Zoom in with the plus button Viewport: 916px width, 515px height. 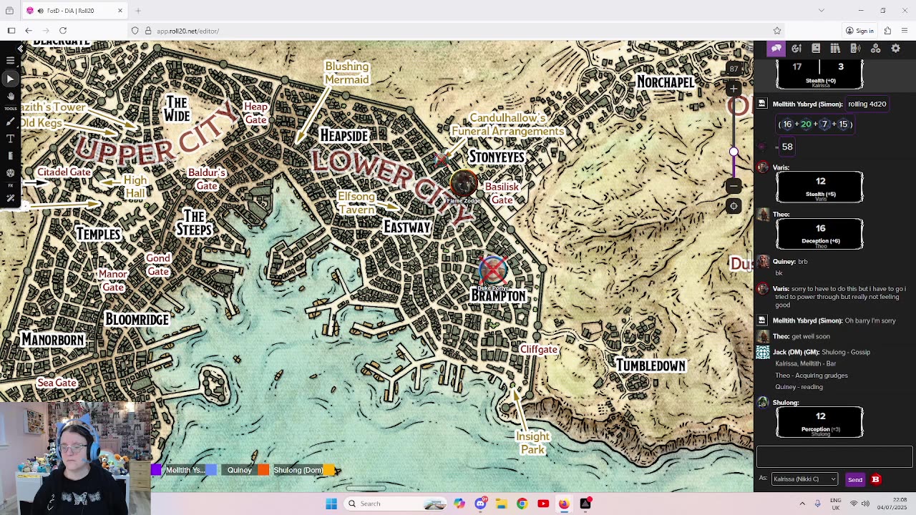pos(734,89)
